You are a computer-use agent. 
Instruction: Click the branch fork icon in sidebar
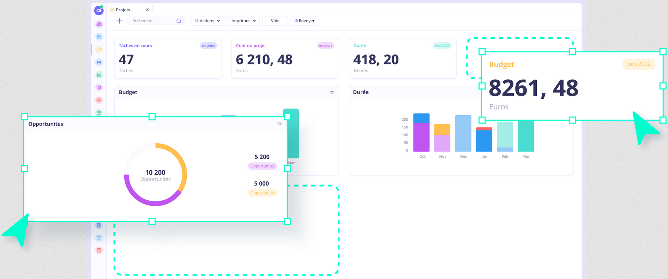tap(99, 238)
